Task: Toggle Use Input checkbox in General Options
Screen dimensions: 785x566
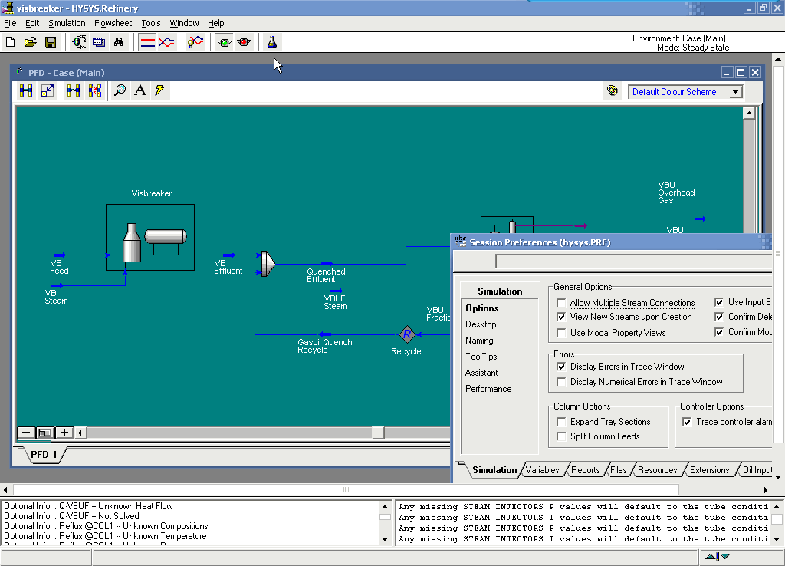Action: point(719,302)
